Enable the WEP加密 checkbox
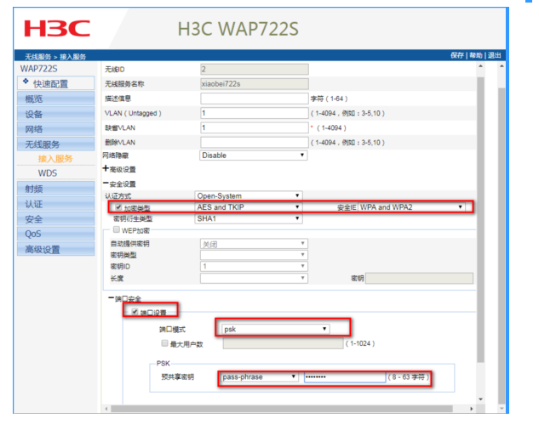This screenshot has width=539, height=424. [x=117, y=229]
